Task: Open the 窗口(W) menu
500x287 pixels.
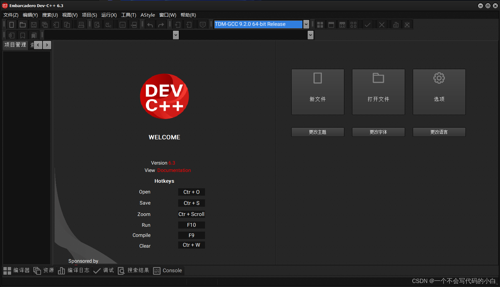Action: 168,15
